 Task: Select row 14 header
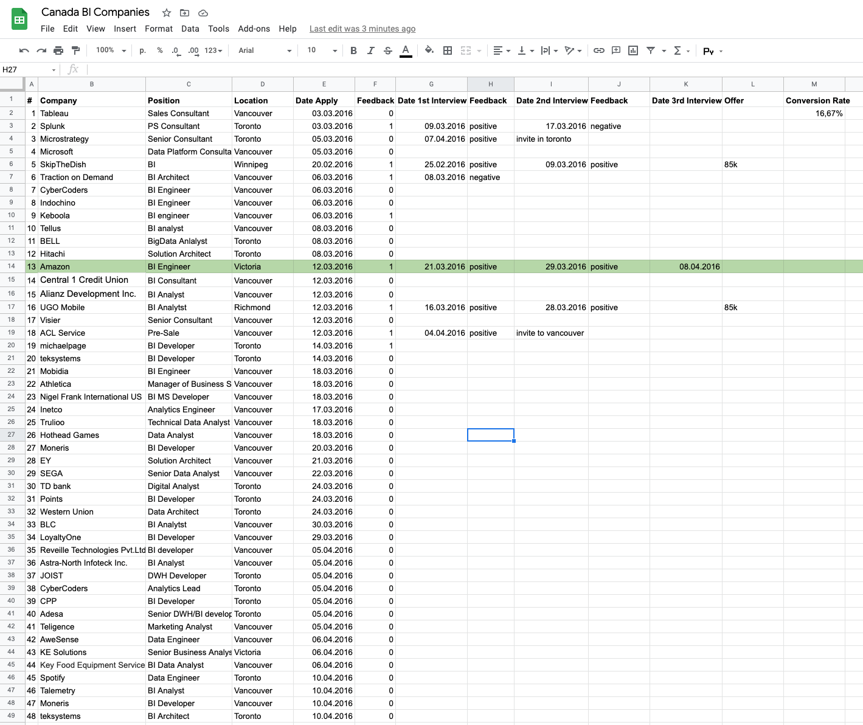click(12, 266)
